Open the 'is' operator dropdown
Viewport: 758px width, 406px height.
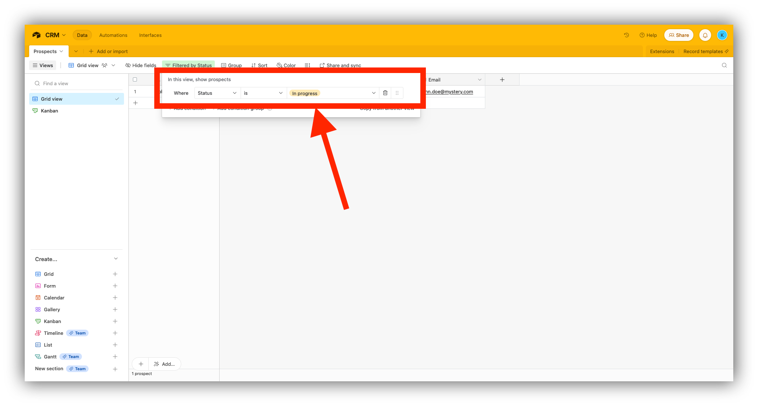pyautogui.click(x=263, y=93)
